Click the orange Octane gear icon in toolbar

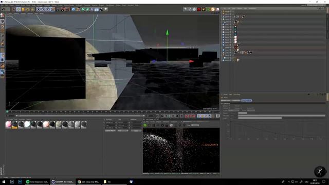click(x=204, y=9)
